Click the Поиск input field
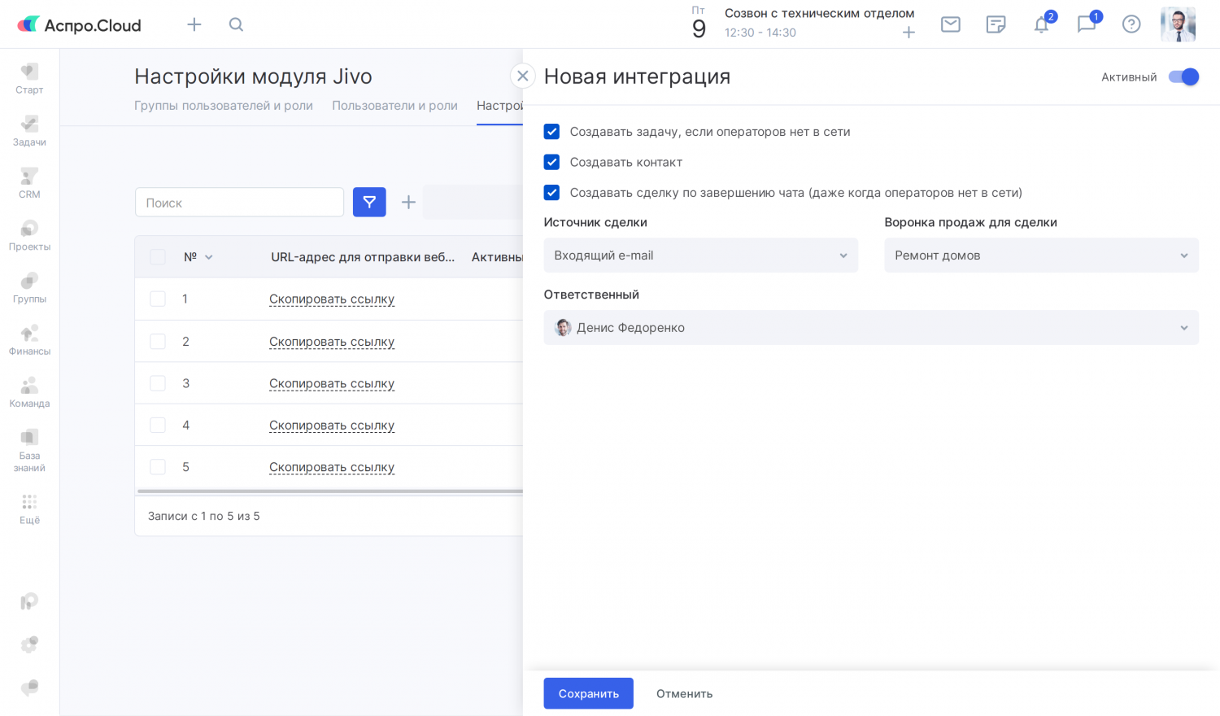Viewport: 1220px width, 716px height. [239, 203]
